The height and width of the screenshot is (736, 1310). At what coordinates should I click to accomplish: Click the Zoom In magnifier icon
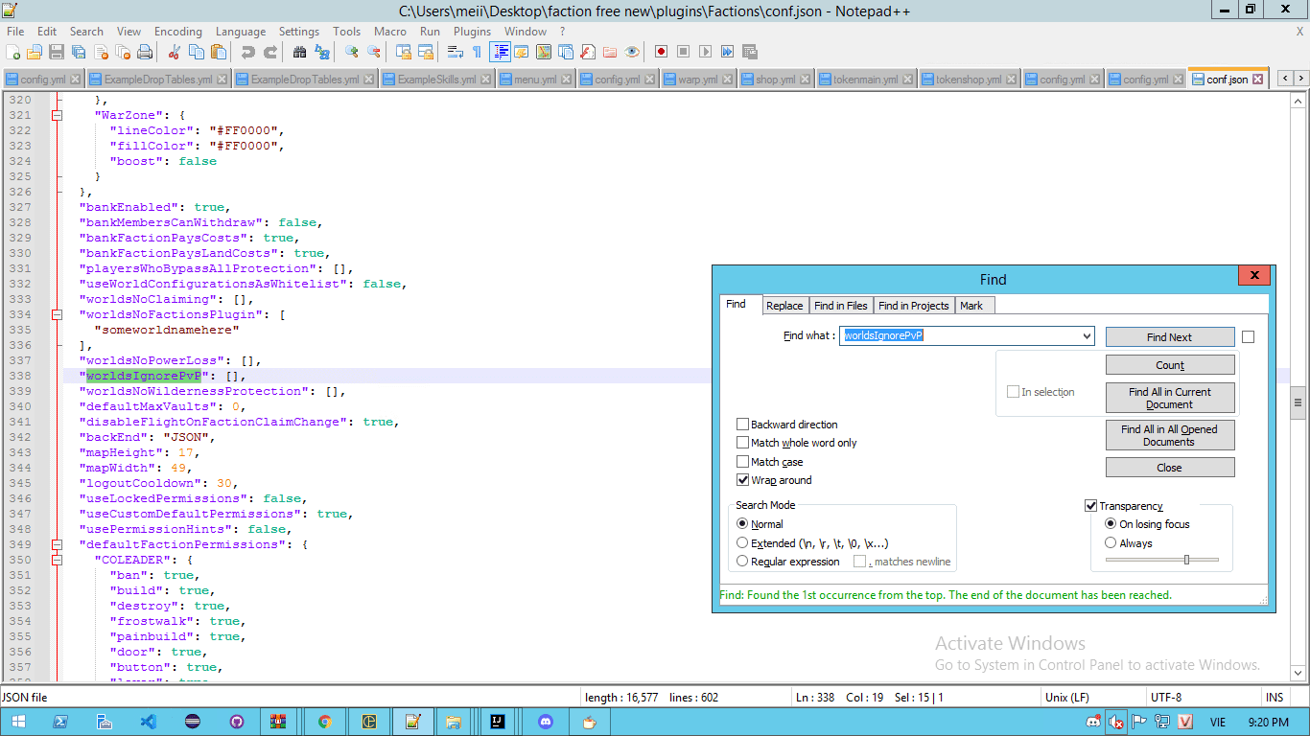(x=352, y=52)
